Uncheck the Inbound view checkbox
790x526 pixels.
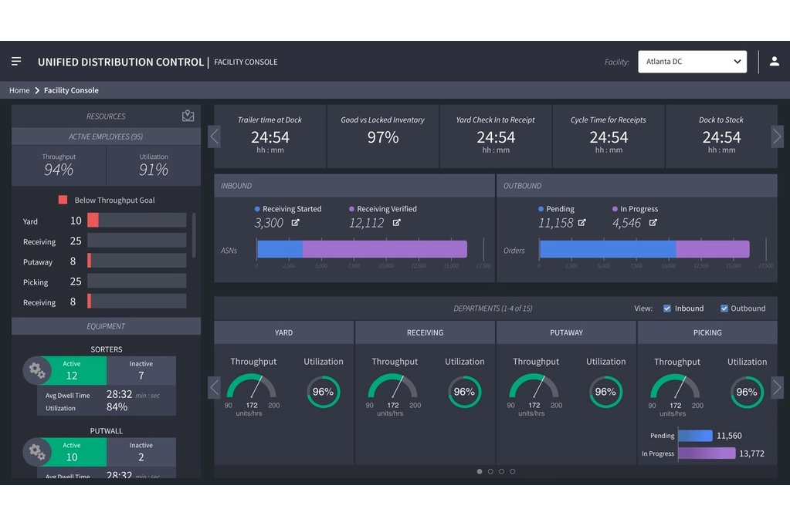(x=667, y=309)
